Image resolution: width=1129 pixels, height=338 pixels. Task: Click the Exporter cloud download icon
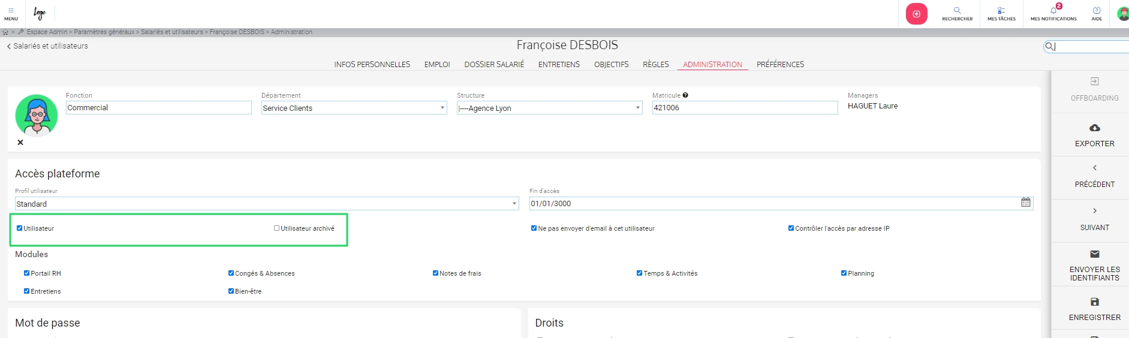1094,128
